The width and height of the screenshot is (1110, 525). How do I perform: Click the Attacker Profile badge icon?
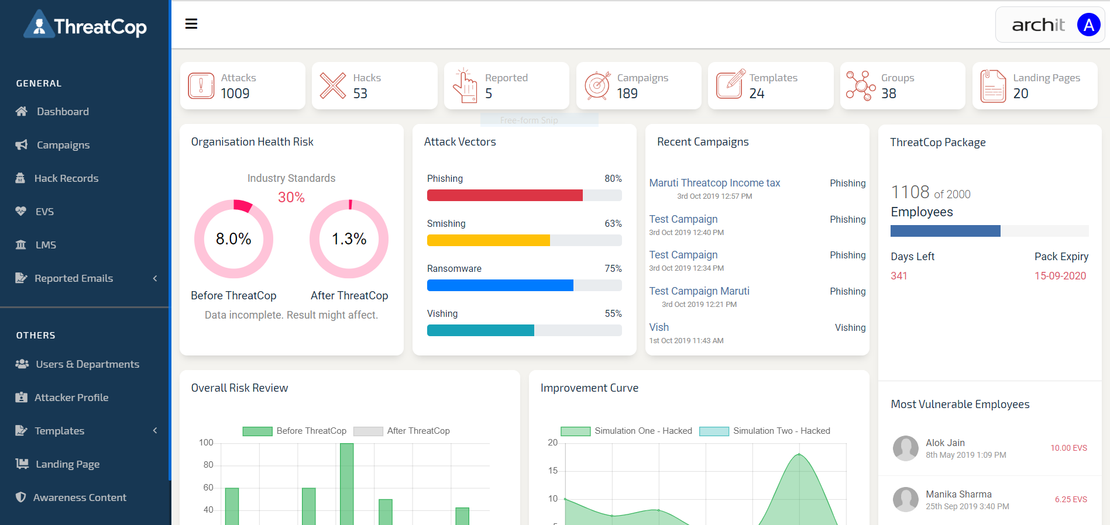pyautogui.click(x=22, y=397)
